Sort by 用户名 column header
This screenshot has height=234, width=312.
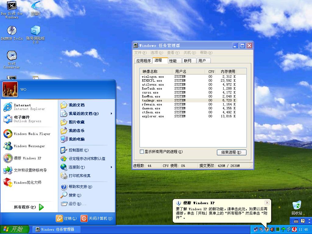[189, 71]
